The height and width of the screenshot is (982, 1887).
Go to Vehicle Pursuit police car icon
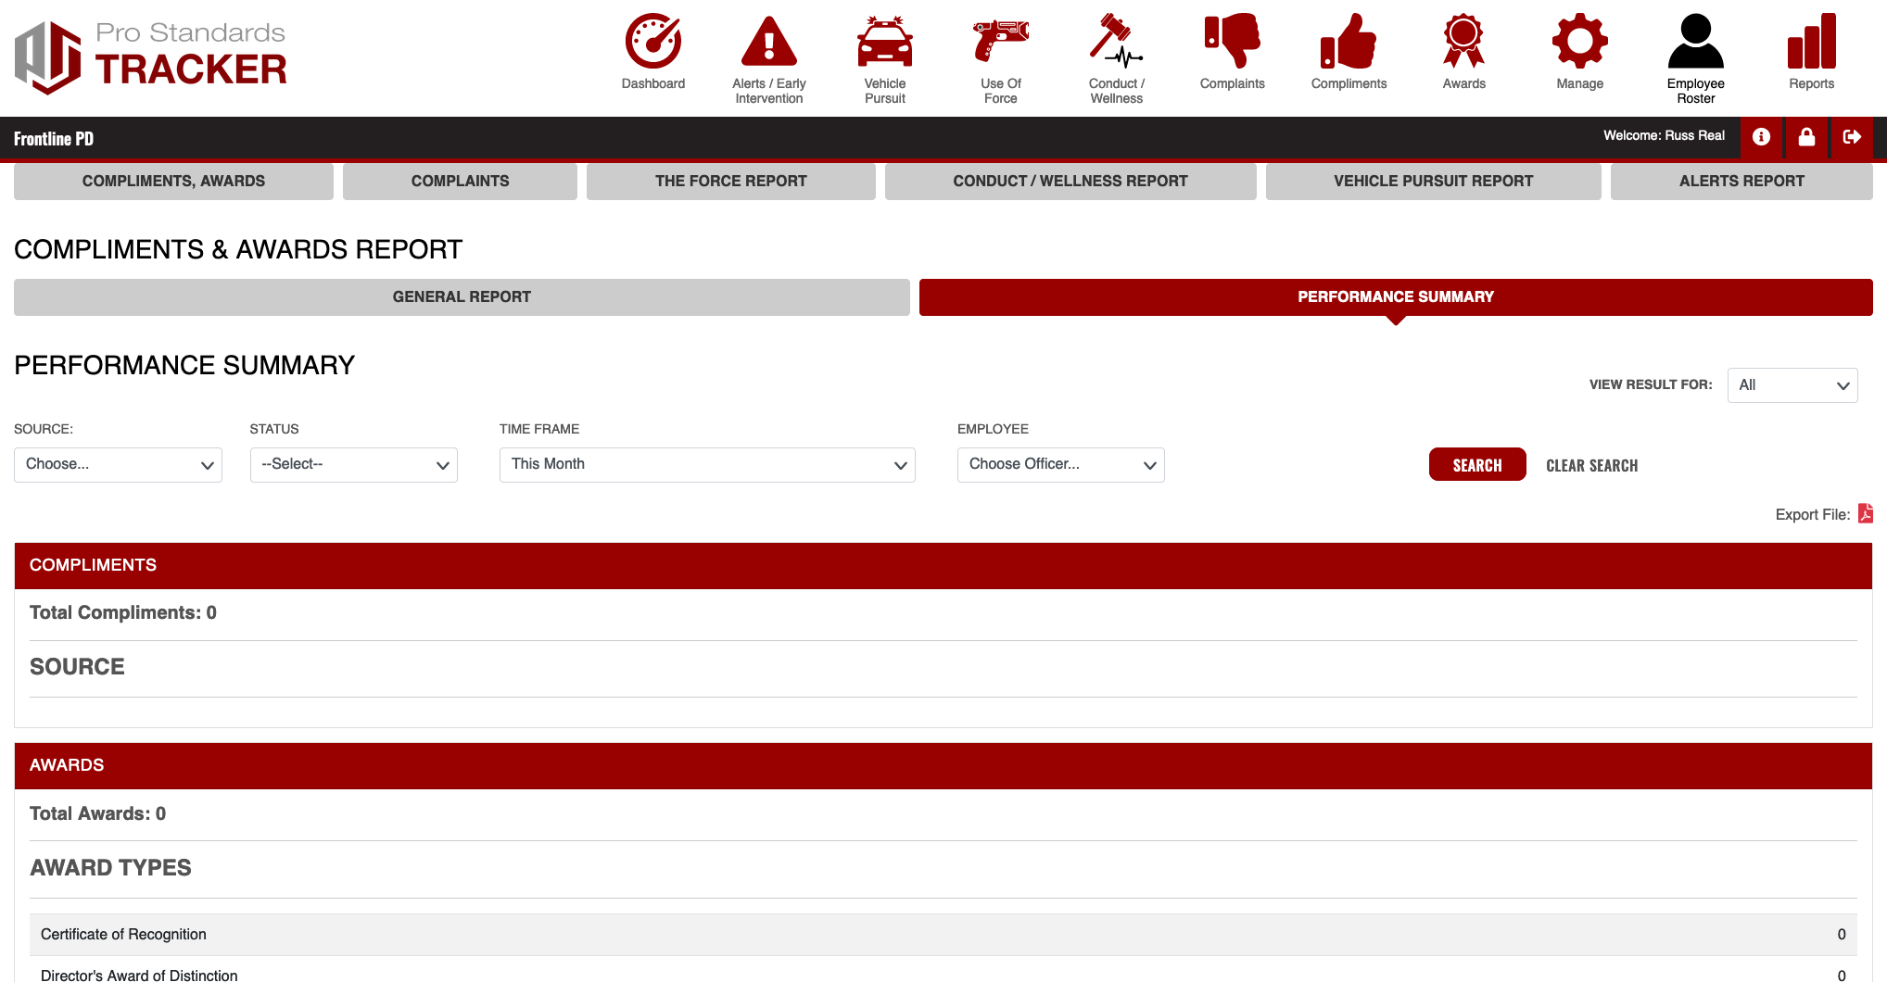(x=884, y=42)
